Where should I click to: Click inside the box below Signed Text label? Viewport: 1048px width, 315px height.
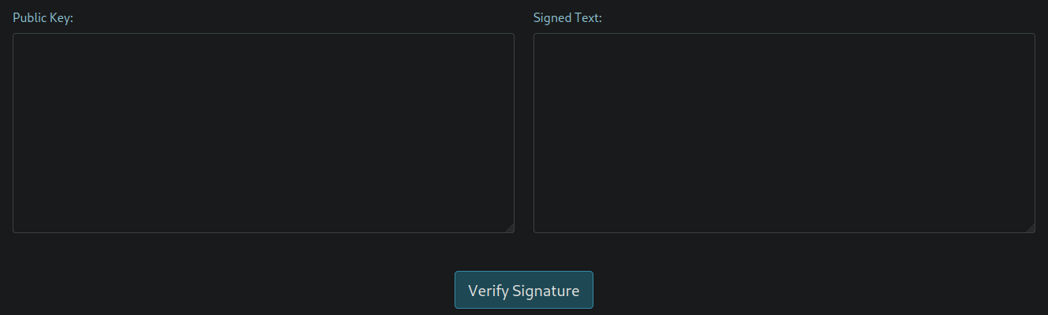point(784,132)
